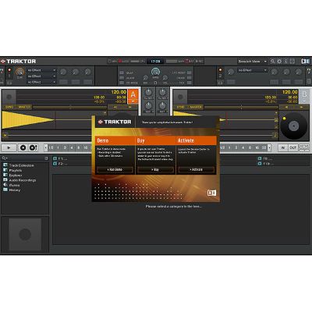This screenshot has width=312, height=312.
Task: Open the layout selector dropdown
Action: click(253, 62)
